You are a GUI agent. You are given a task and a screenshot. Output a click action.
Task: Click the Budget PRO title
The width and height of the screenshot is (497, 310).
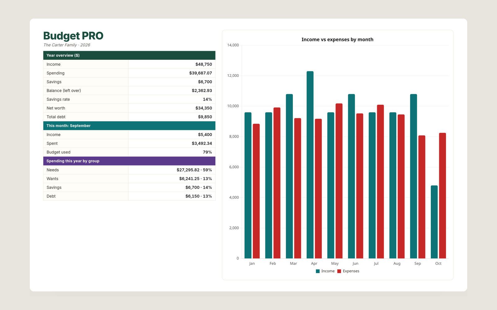click(73, 36)
